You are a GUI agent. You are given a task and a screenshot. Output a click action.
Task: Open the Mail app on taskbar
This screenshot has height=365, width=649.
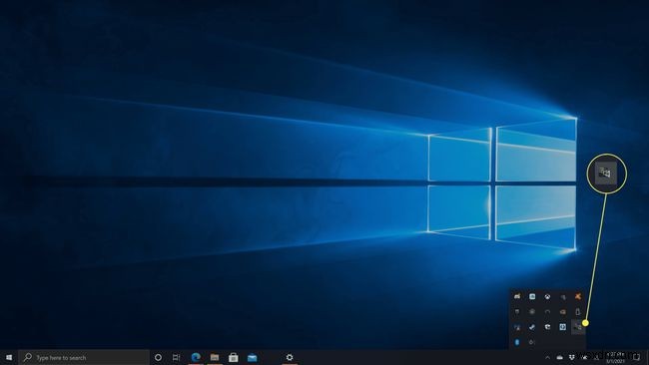pyautogui.click(x=252, y=358)
